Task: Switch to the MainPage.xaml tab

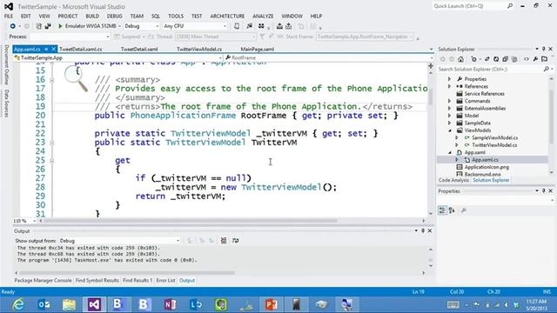Action: click(258, 49)
